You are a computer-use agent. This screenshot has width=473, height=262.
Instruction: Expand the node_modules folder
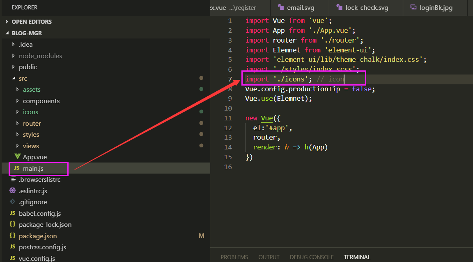[x=13, y=56]
